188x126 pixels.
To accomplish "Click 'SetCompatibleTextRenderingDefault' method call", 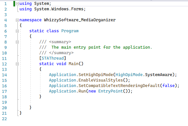I will (x=119, y=86).
